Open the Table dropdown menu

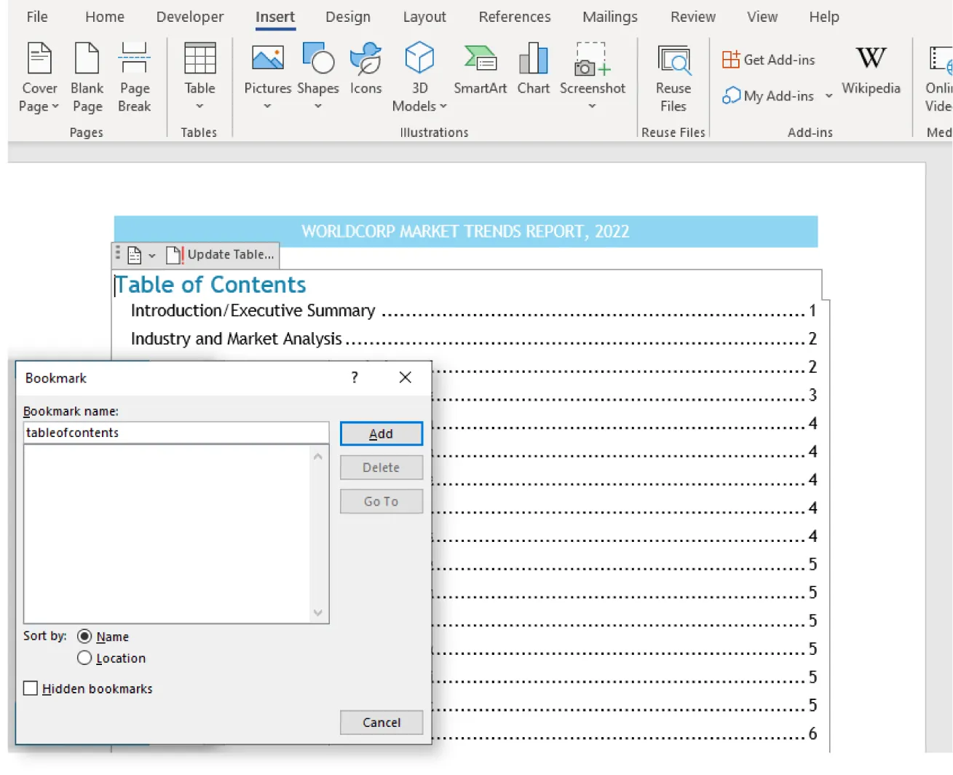point(199,106)
